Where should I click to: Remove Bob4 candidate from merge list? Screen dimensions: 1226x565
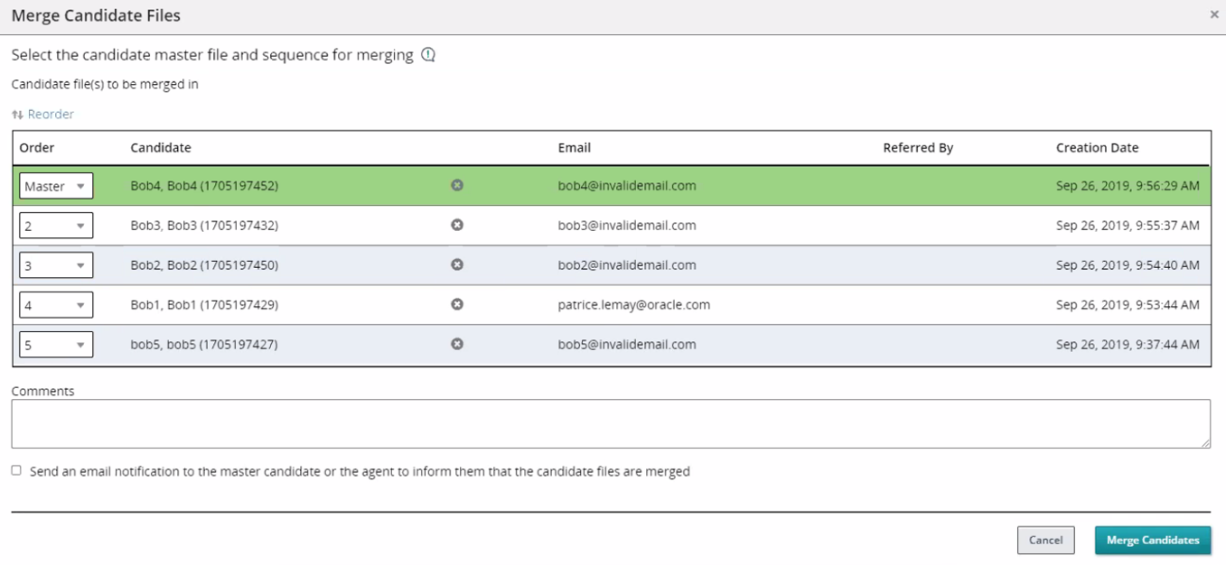pyautogui.click(x=457, y=185)
